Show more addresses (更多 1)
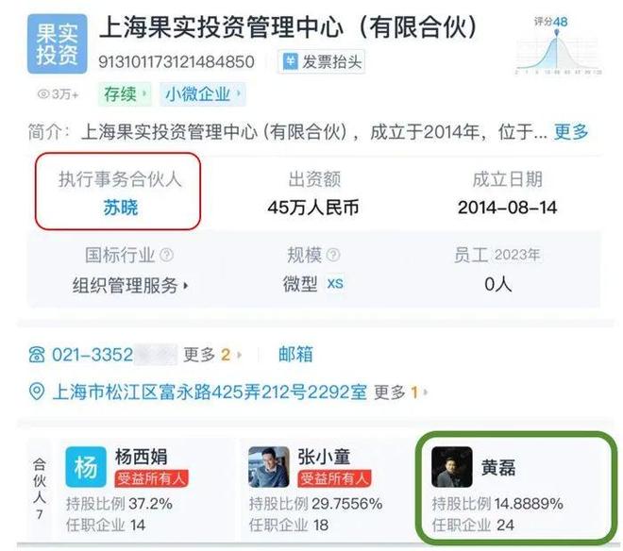The width and height of the screenshot is (623, 551). (x=401, y=392)
